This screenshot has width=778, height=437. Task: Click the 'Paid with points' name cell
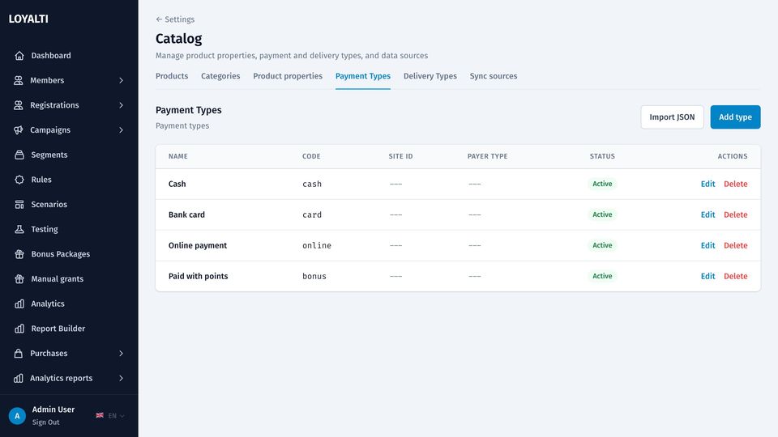198,276
